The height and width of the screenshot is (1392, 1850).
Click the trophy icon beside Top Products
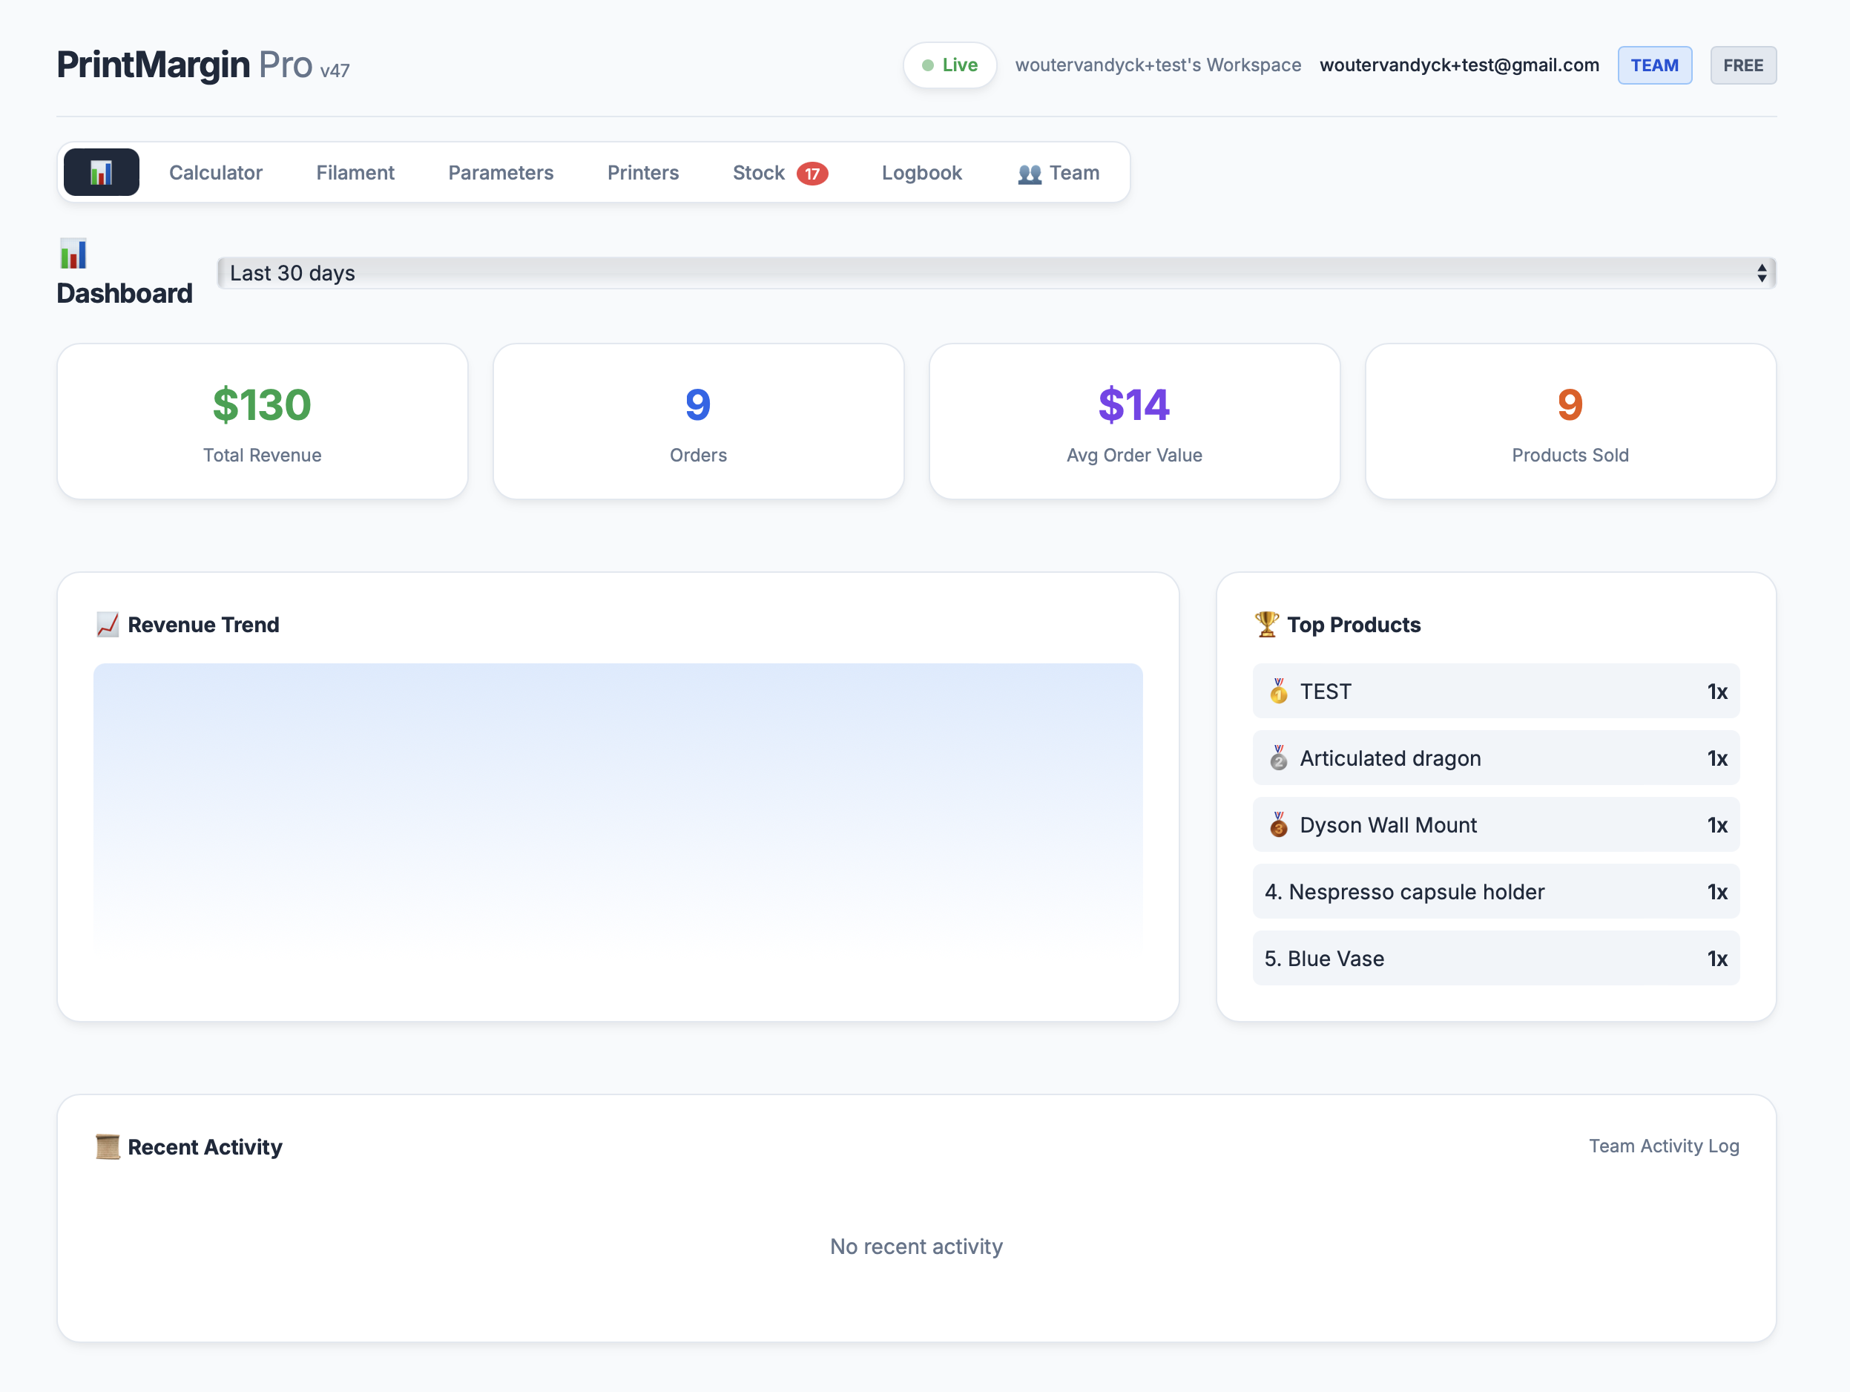[1266, 624]
